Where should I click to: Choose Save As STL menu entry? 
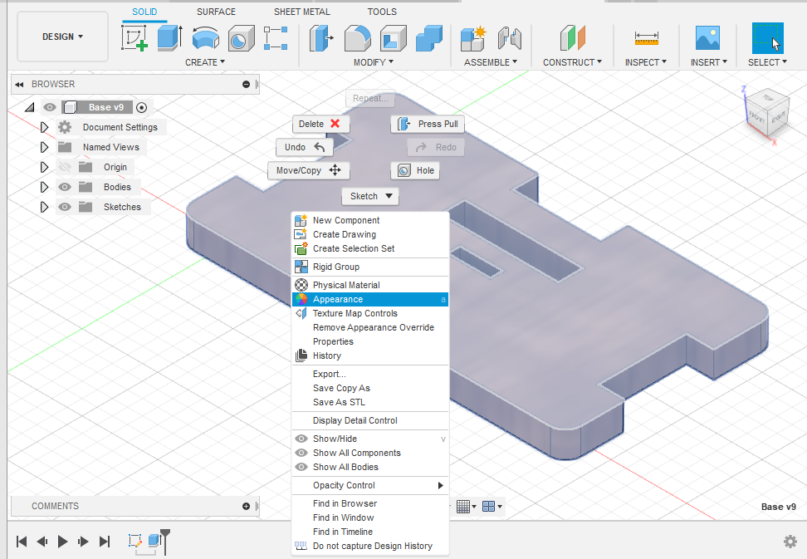coord(370,403)
